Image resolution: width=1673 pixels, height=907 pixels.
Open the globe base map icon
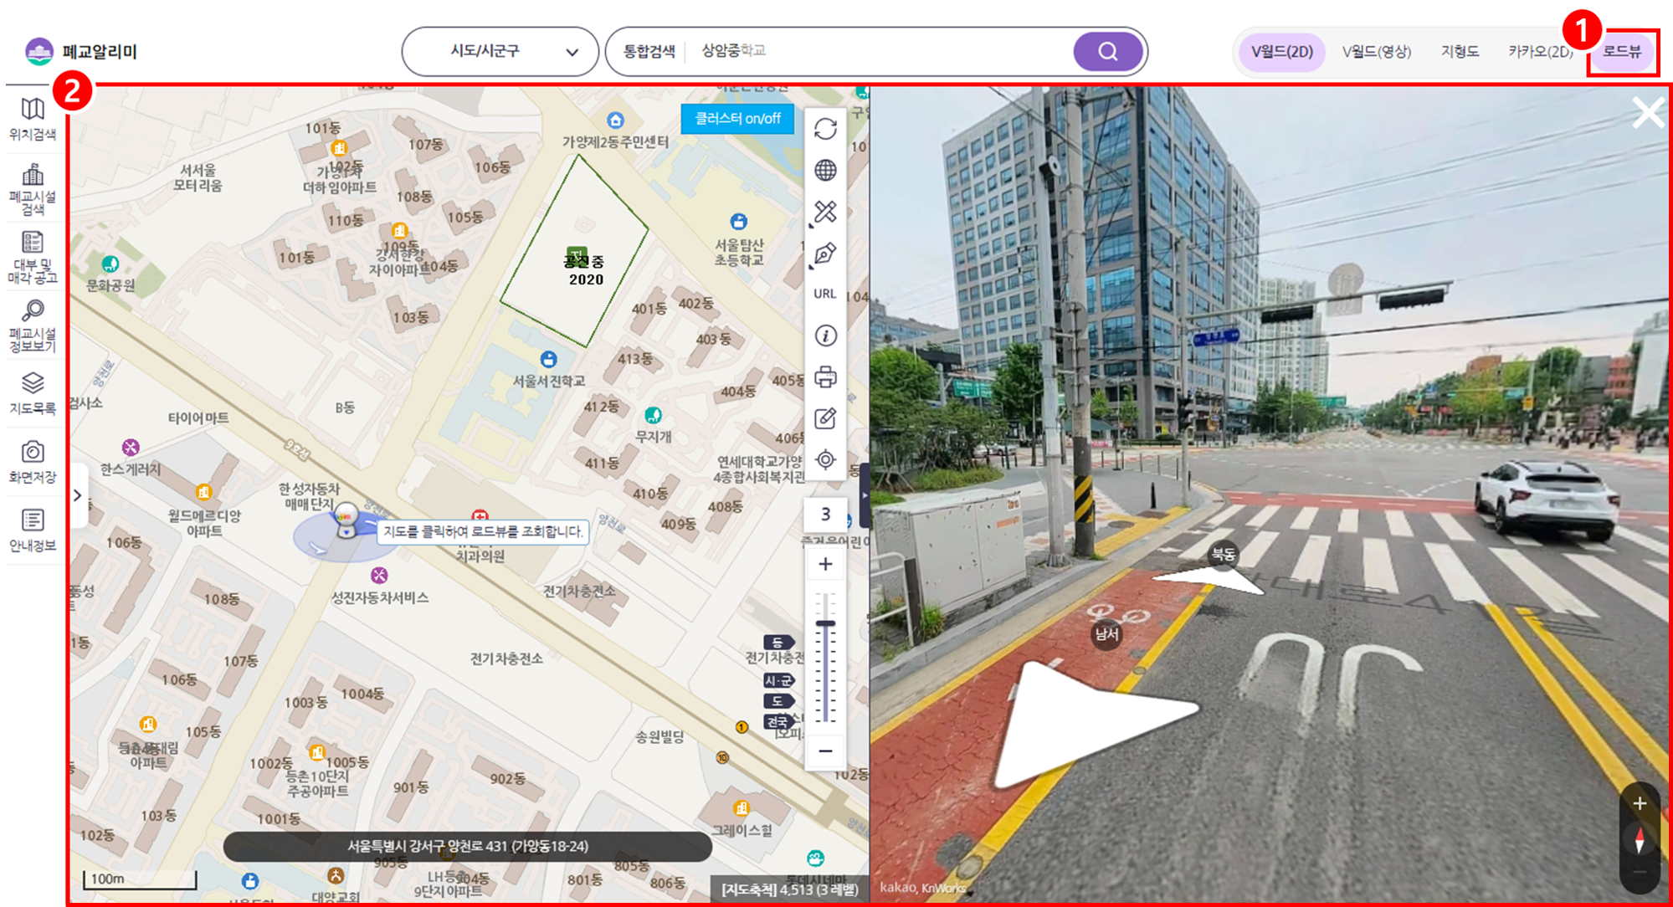point(825,170)
